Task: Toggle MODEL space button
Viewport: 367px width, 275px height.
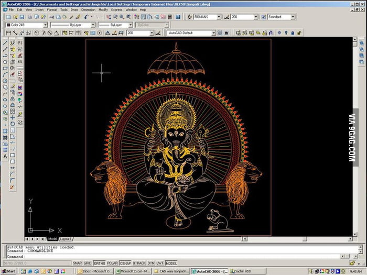Action: (171, 263)
